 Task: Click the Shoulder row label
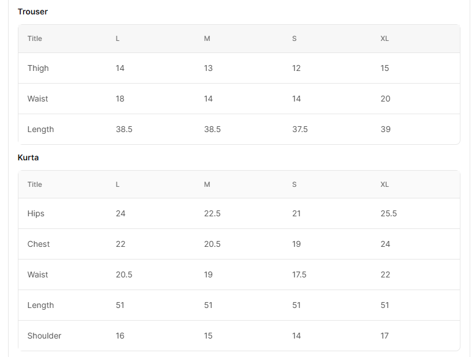[x=44, y=336]
